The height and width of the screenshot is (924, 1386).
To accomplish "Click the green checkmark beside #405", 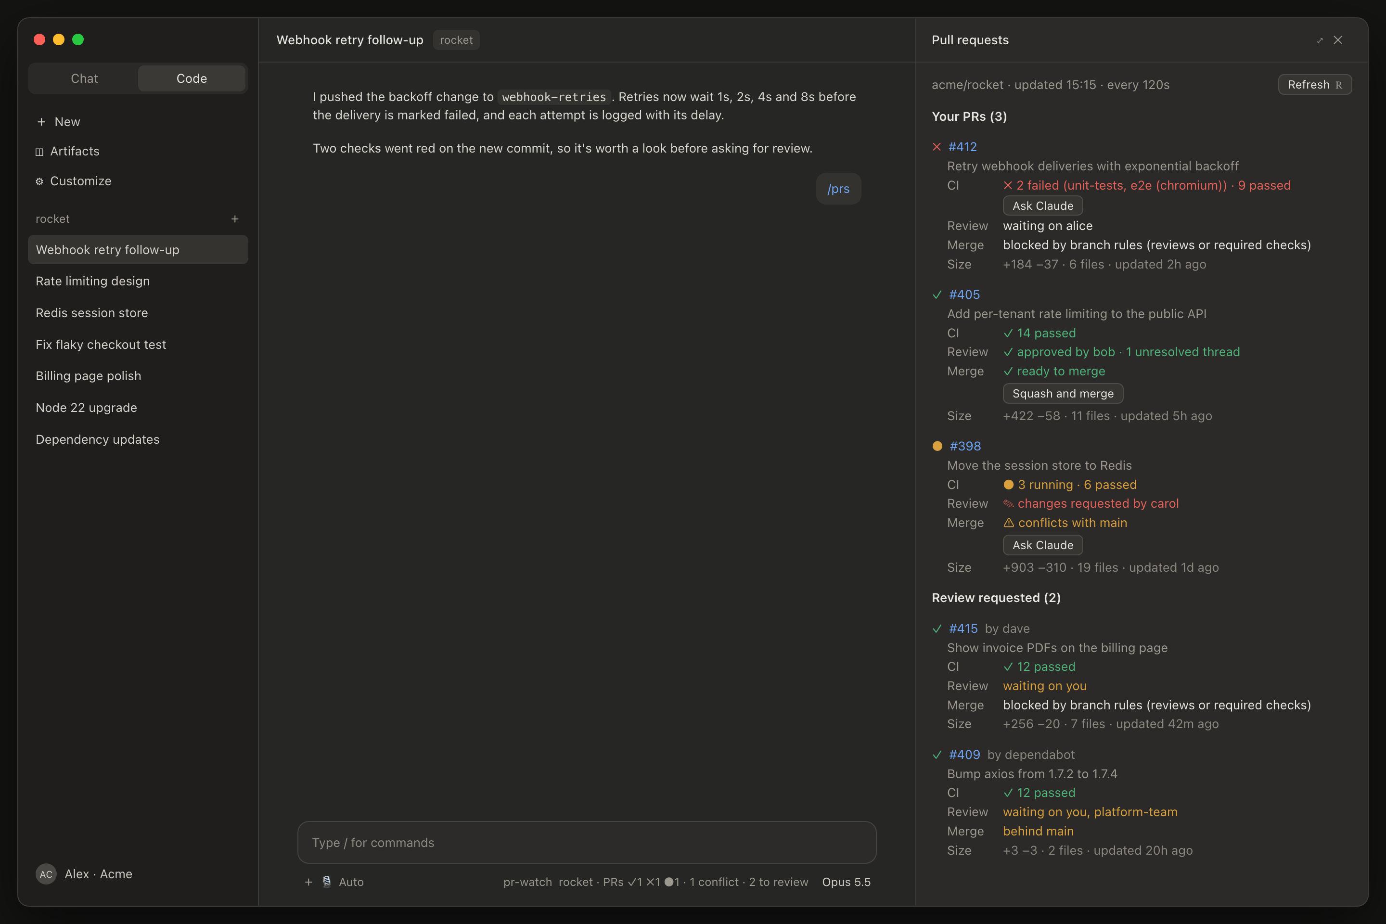I will tap(937, 295).
